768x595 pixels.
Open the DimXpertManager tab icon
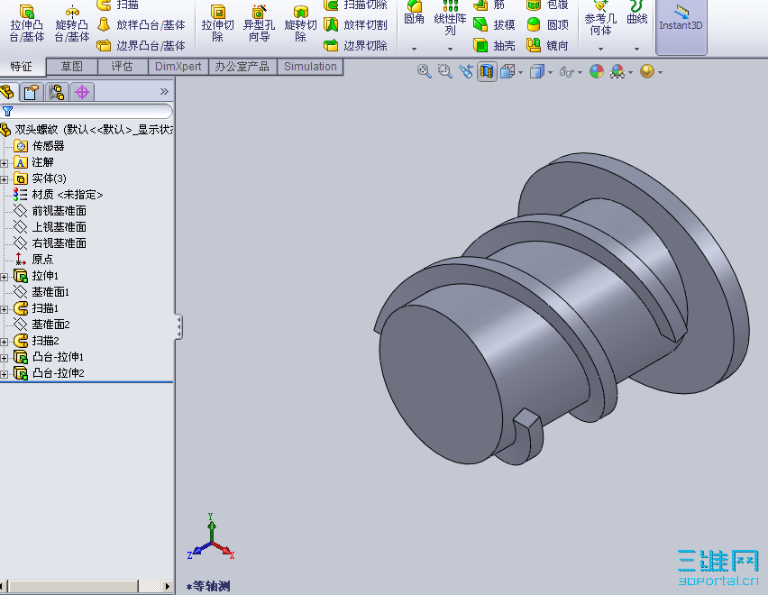82,92
